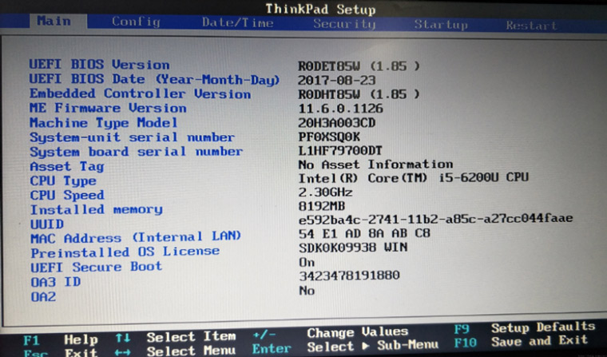Viewport: 607px width, 357px height.
Task: Click the F9 Setup Defaults hint
Action: point(525,328)
